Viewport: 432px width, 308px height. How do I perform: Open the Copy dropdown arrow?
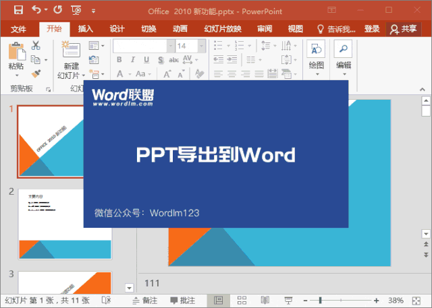(x=46, y=60)
